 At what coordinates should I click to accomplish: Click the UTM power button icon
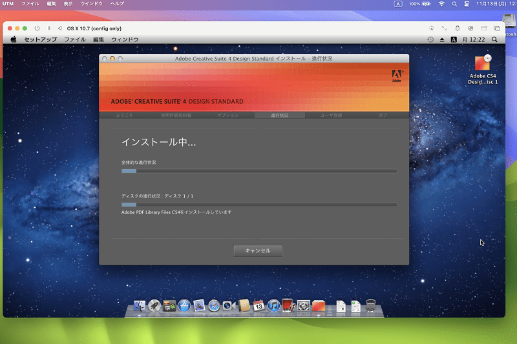37,28
